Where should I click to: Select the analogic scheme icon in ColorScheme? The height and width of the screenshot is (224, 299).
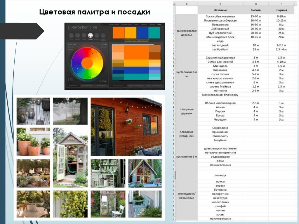click(97, 36)
